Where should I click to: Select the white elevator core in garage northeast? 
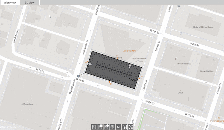130,66
